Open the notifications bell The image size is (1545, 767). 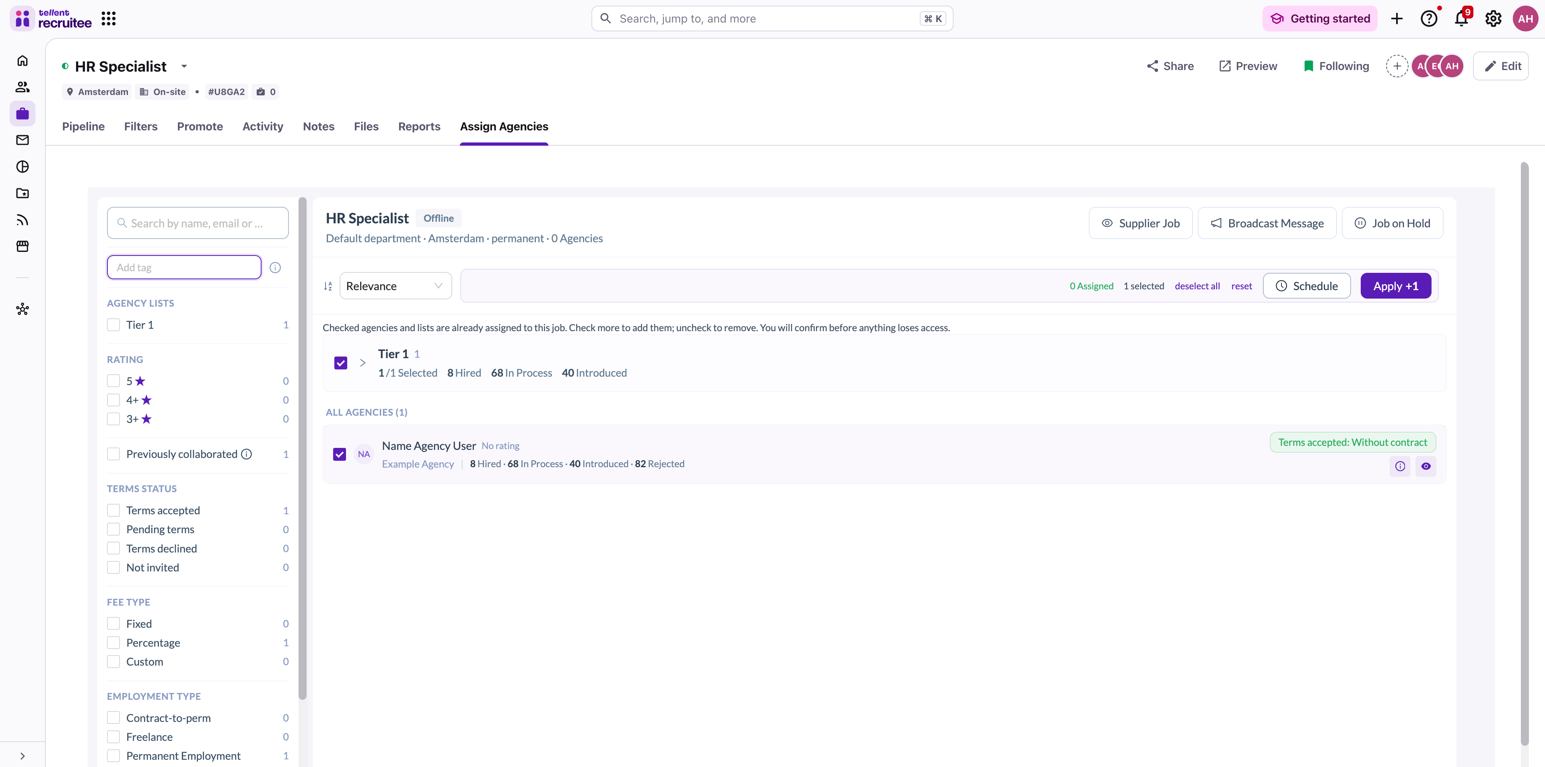click(x=1461, y=19)
